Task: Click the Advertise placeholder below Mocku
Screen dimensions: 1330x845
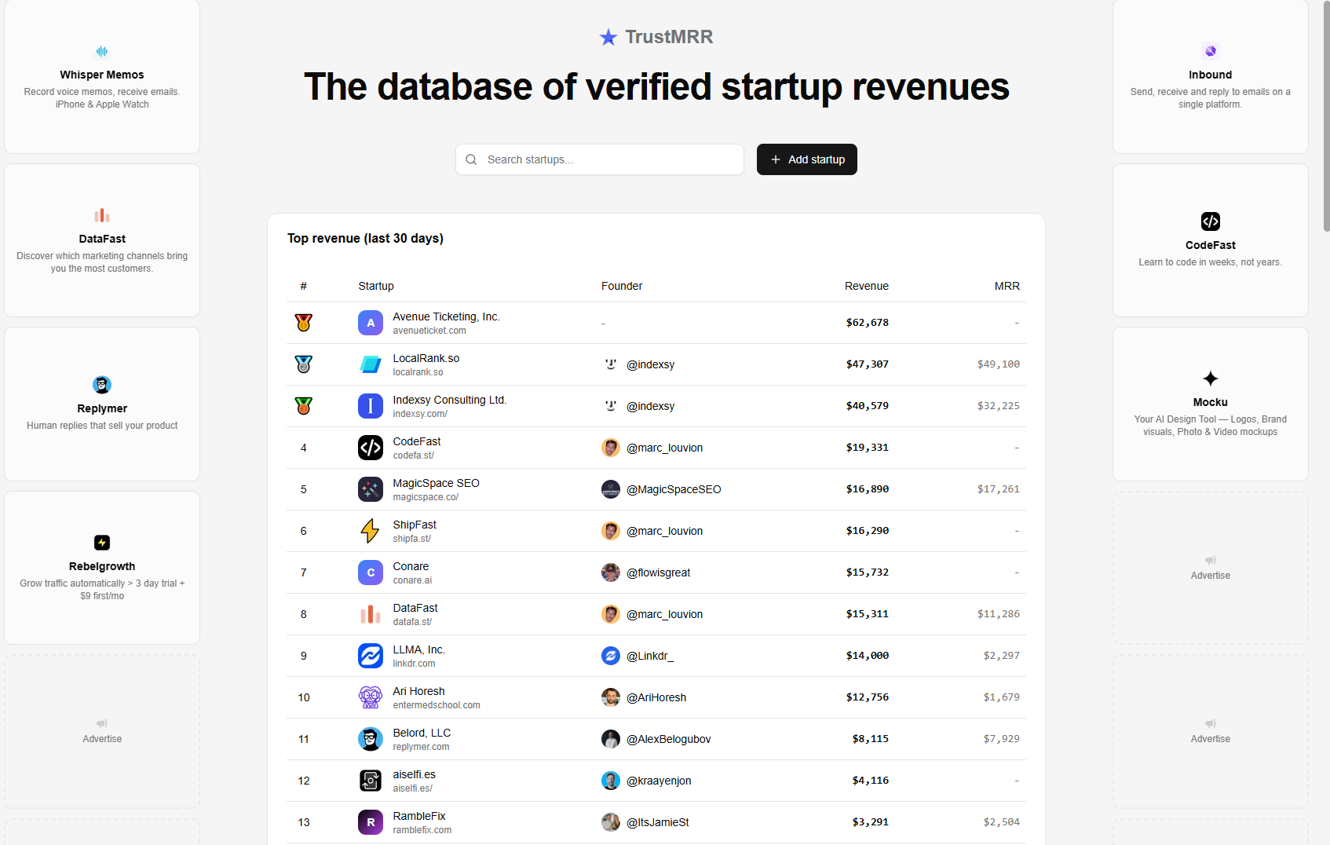Action: 1210,568
